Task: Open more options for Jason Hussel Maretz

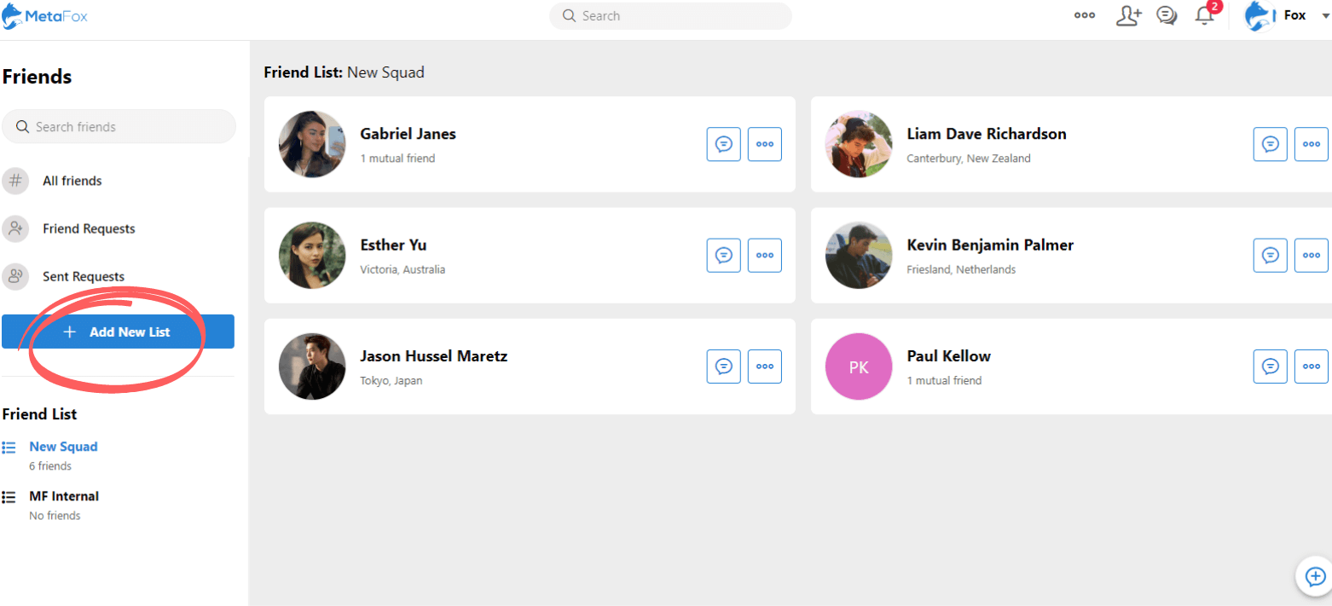Action: (x=764, y=366)
